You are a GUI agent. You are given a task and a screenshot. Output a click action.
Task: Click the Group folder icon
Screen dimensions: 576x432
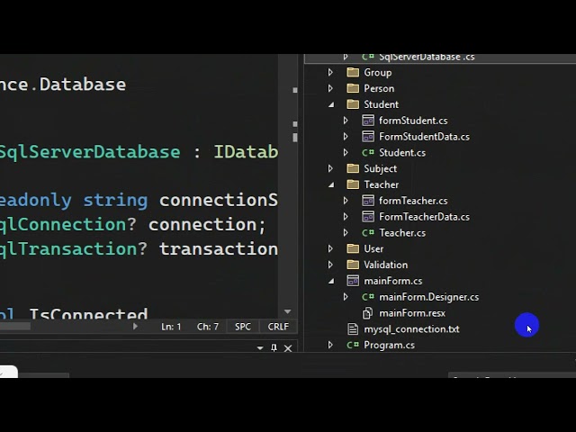(x=353, y=72)
